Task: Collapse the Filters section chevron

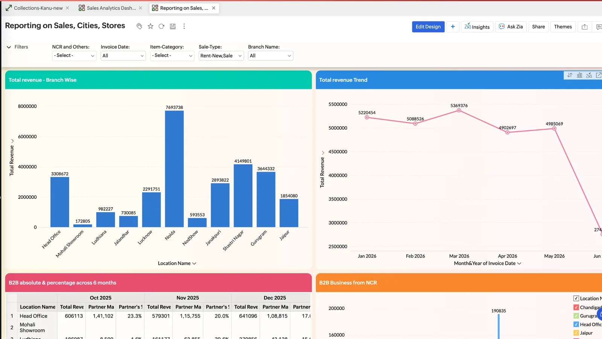Action: (9, 47)
